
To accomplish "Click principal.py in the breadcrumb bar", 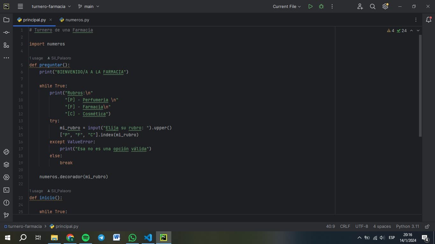I will tap(64, 227).
